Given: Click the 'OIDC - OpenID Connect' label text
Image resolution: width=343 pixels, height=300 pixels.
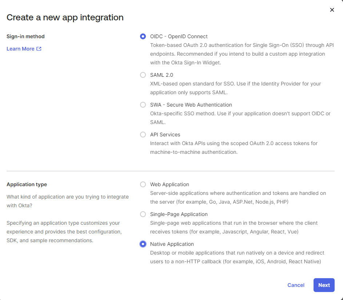Looking at the screenshot, I should (x=179, y=36).
